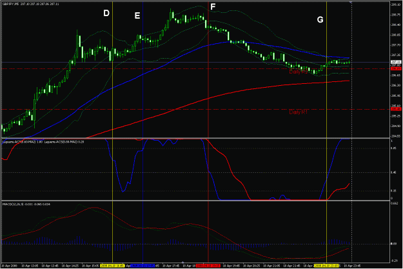This screenshot has width=403, height=269.
Task: Click the '16 Apr 14:25' time axis label
Action: coord(70,266)
